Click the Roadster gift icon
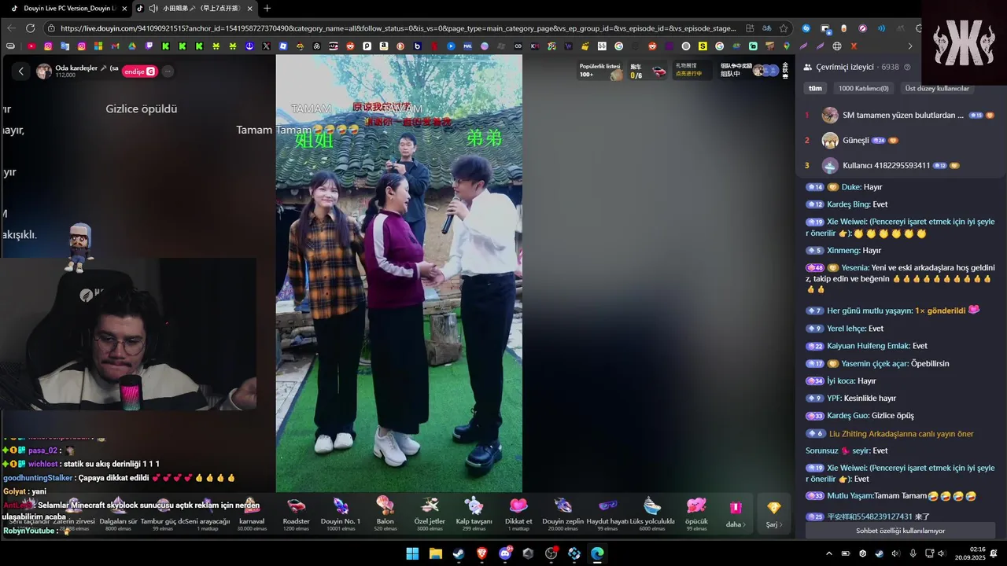Image resolution: width=1007 pixels, height=566 pixels. [296, 506]
